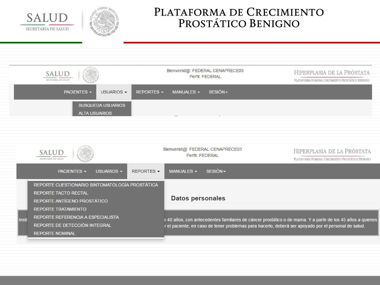Select REPORTE TRATAMIENTO entry
Screen dimensions: 380x285
point(60,209)
